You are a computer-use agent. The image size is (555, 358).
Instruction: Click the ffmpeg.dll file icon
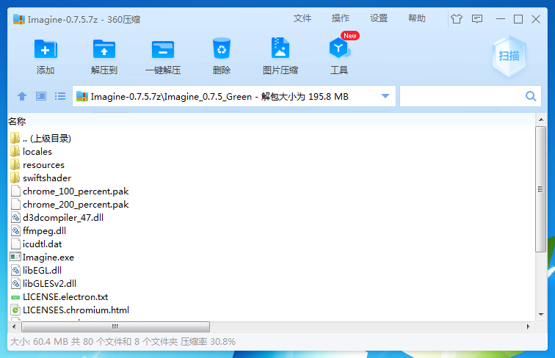click(15, 230)
